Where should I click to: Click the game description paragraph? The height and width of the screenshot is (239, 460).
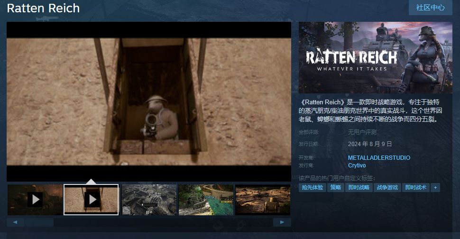370,110
